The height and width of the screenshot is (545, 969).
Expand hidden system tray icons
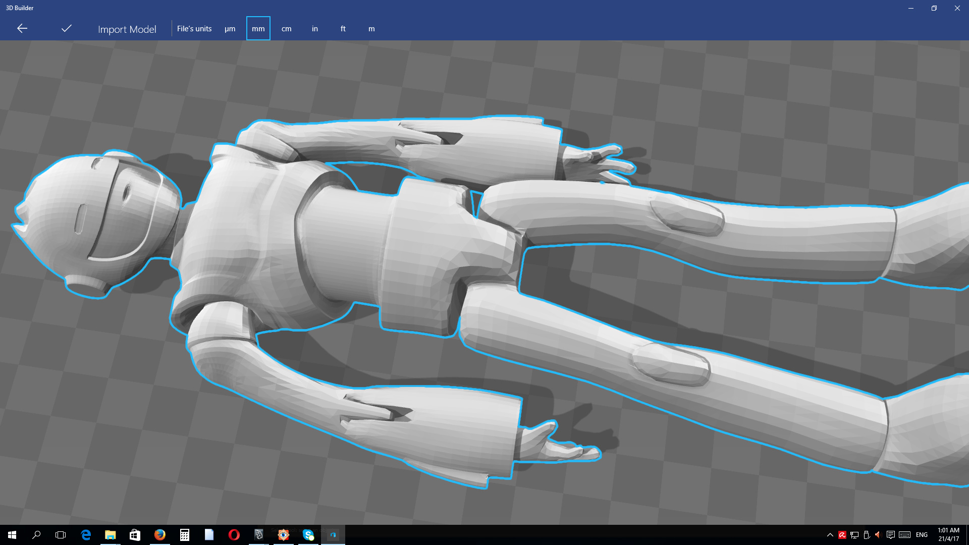tap(830, 535)
